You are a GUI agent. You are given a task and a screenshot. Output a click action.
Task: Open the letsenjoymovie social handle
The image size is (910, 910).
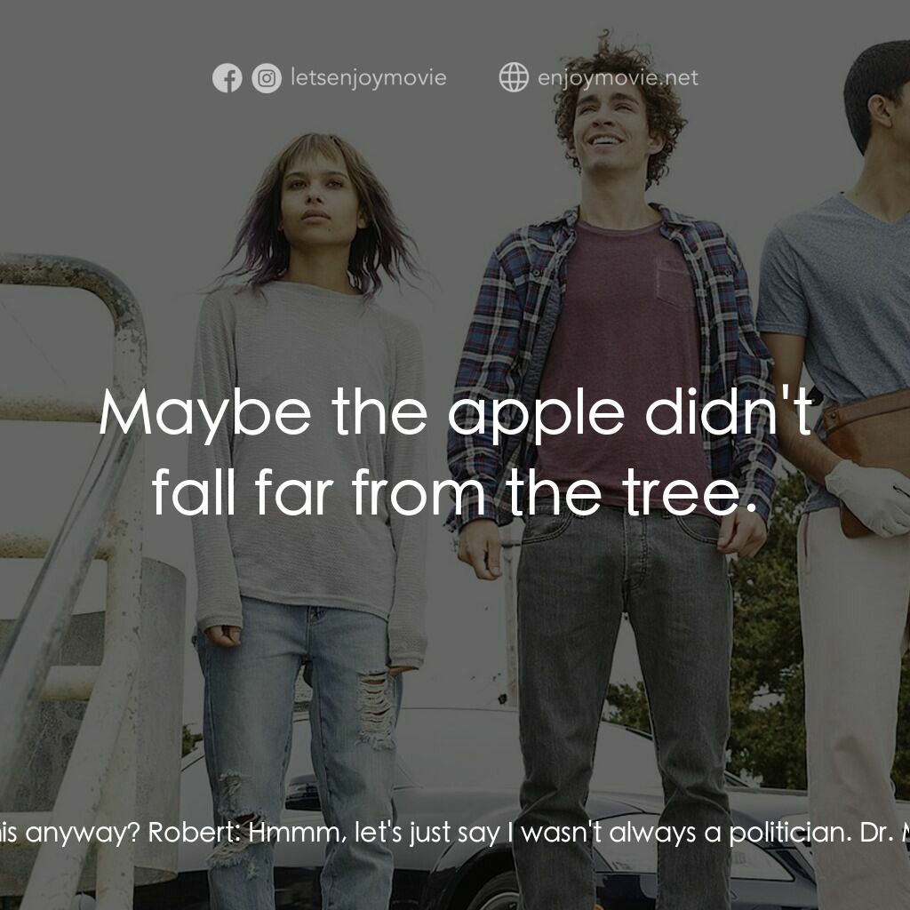coord(369,78)
